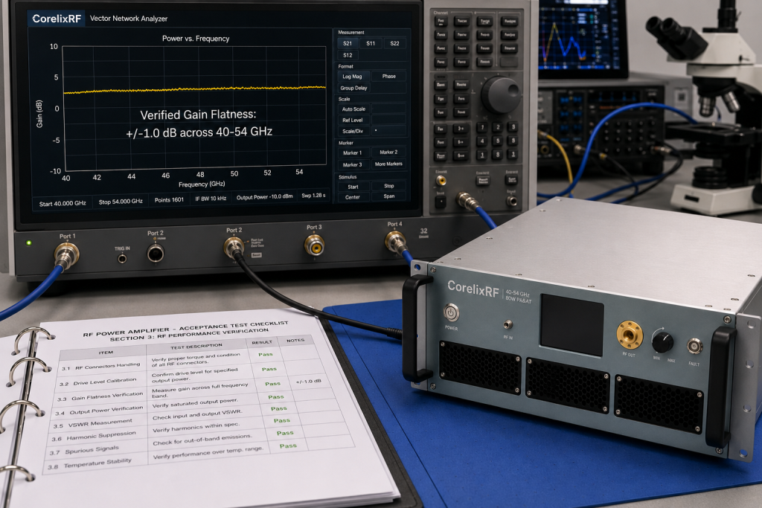
Task: Click the 'Swp 1.28 s' status entry
Action: click(x=313, y=195)
